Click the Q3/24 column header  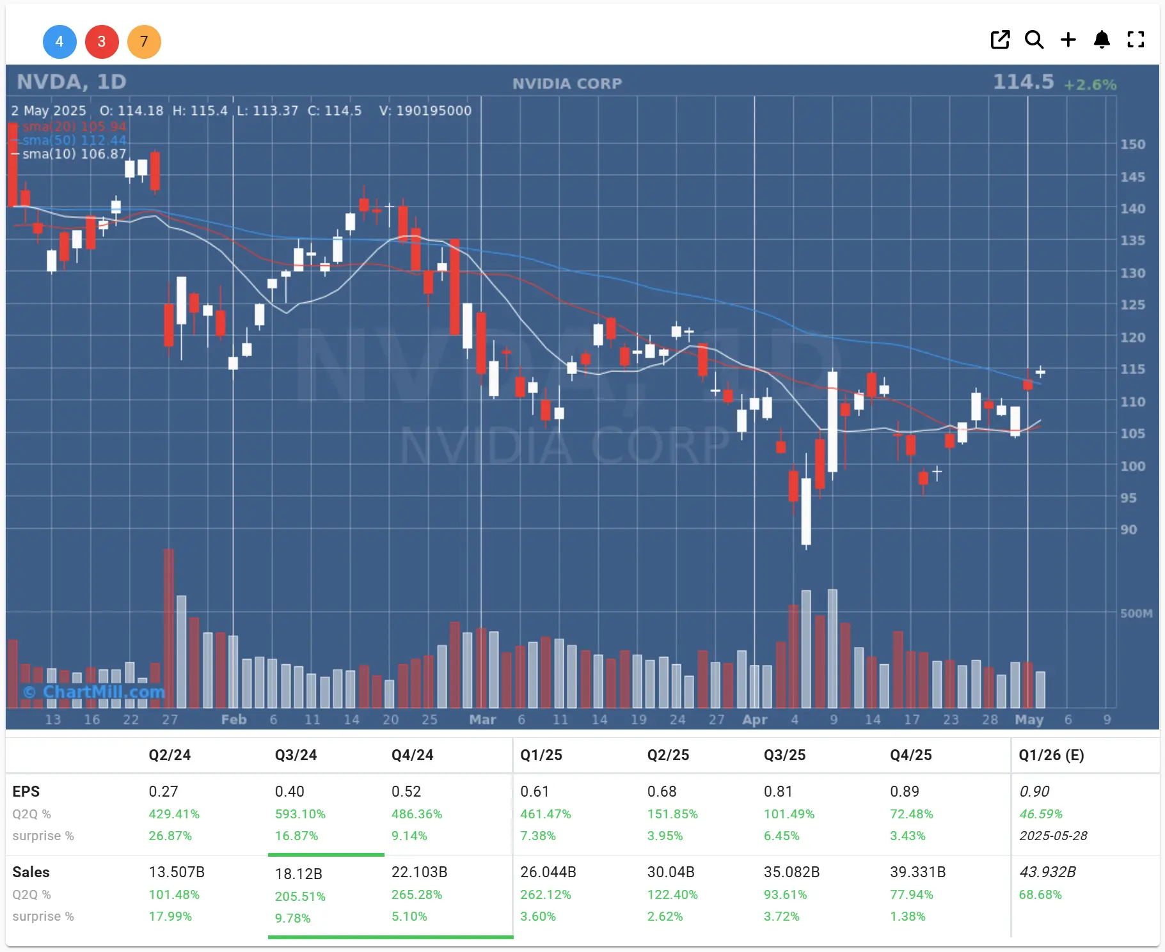[296, 755]
